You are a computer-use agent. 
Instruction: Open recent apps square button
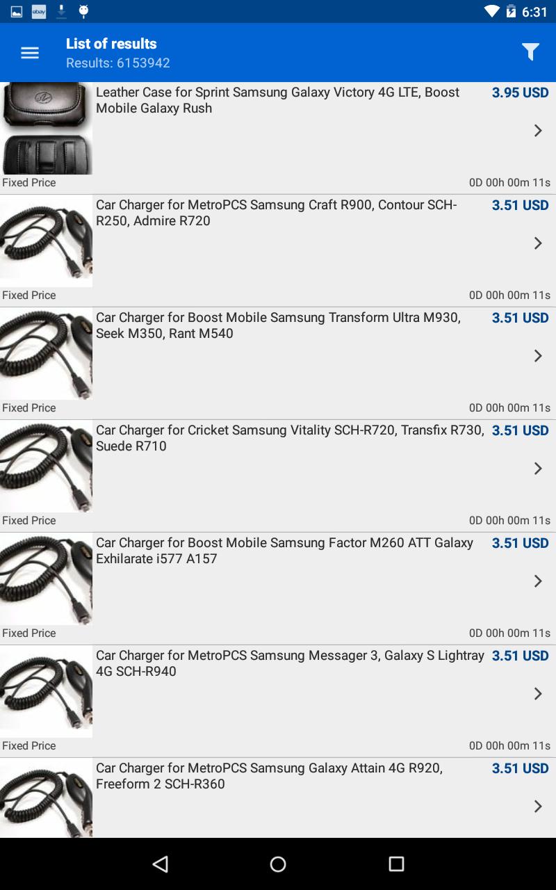(x=396, y=864)
